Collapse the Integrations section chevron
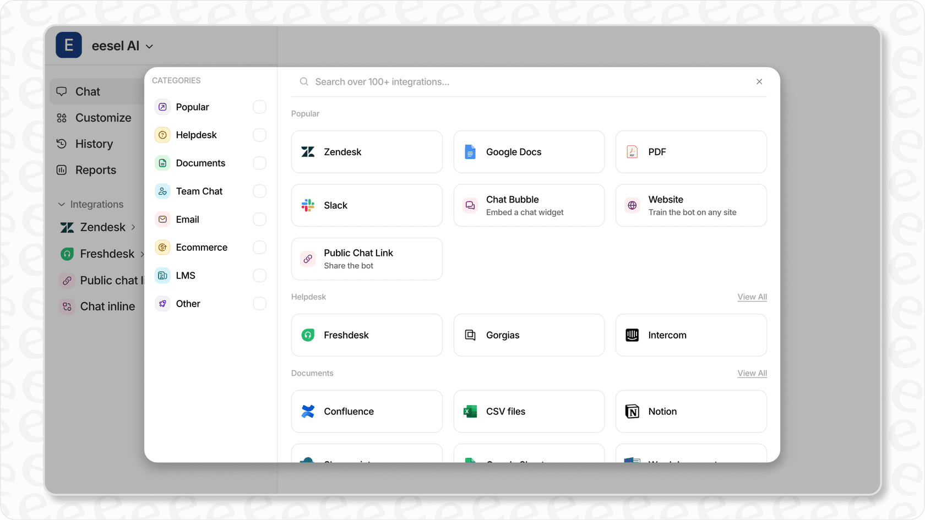Image resolution: width=925 pixels, height=520 pixels. point(61,204)
